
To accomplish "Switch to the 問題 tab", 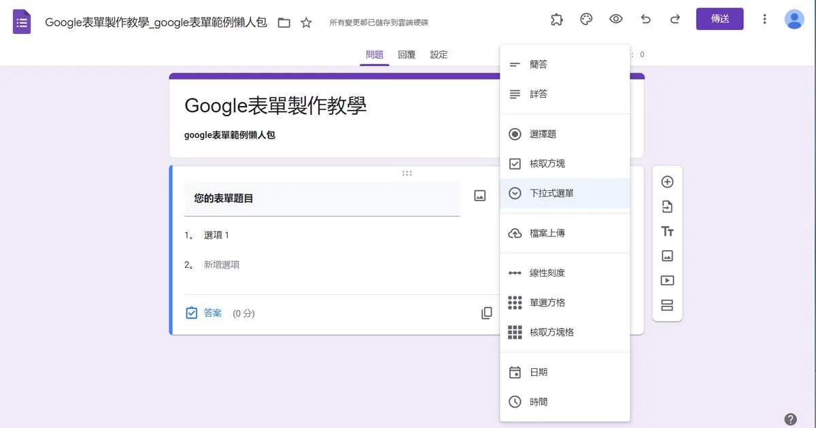I will pos(375,54).
